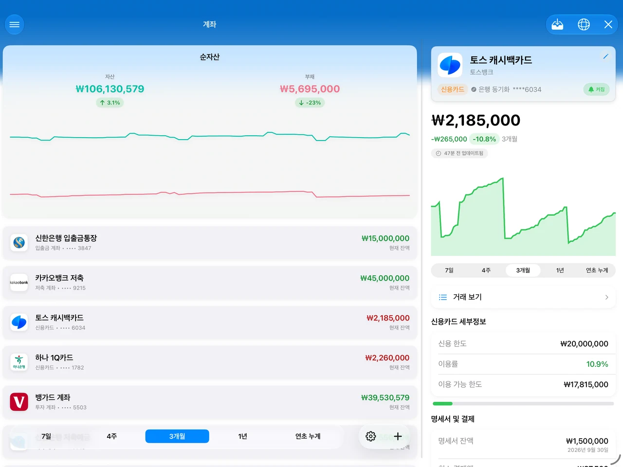Click the 부채 change -23% badge
Screen dimensions: 623x467
(310, 103)
